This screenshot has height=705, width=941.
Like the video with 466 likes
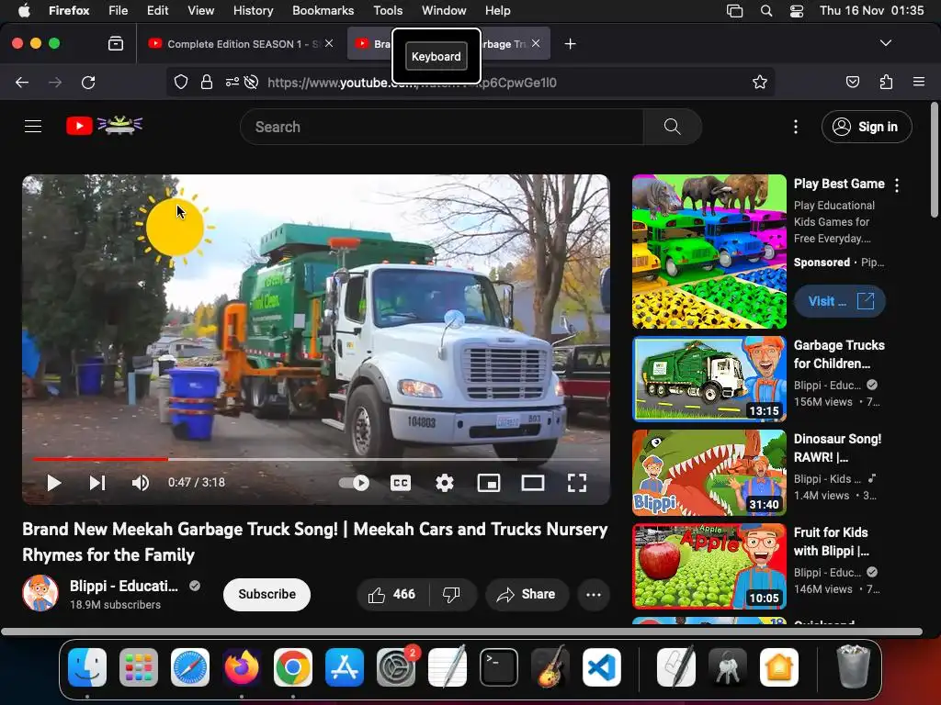pyautogui.click(x=391, y=594)
